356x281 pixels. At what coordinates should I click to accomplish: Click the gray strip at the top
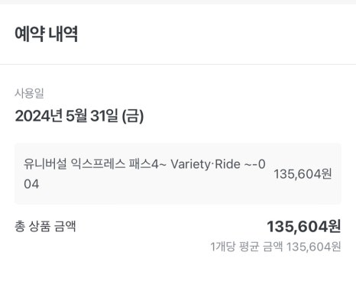point(178,2)
